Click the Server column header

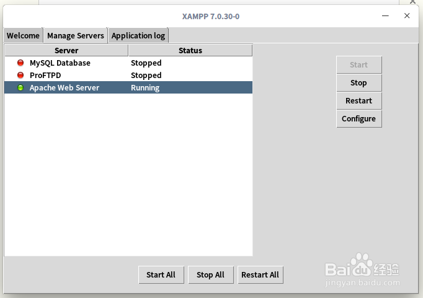point(66,50)
